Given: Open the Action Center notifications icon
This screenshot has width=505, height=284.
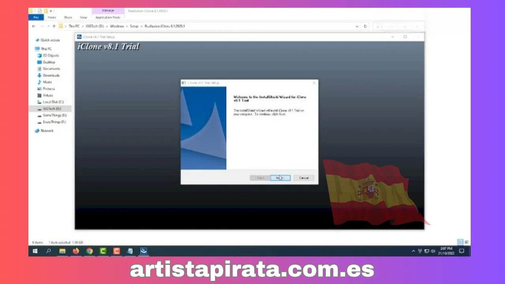Looking at the screenshot, I should [x=462, y=251].
